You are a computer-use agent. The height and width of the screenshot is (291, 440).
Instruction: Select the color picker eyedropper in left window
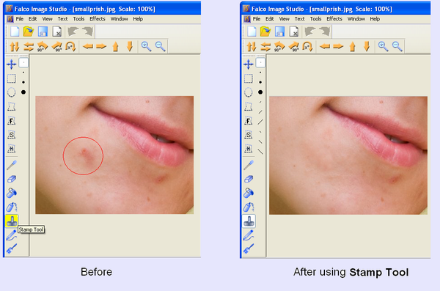tap(12, 165)
